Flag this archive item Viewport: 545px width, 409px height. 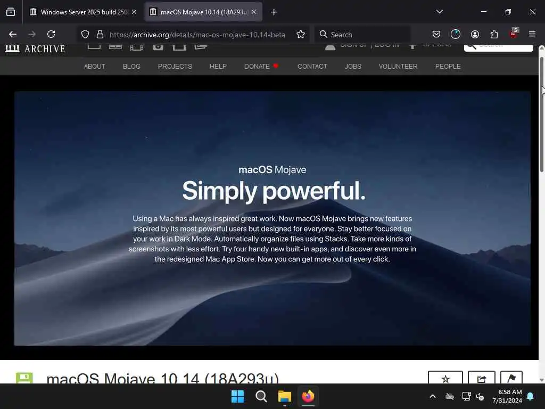tap(511, 378)
